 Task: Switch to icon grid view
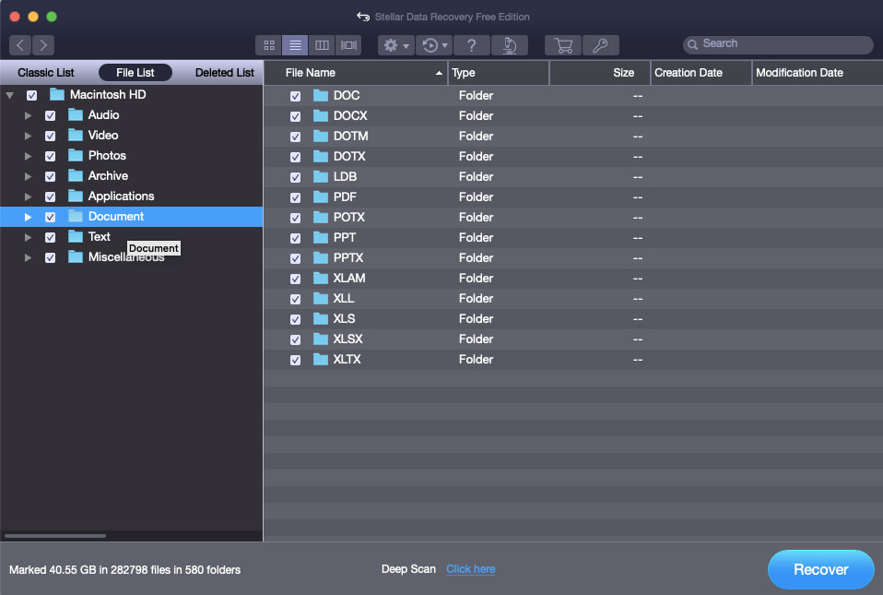click(268, 45)
